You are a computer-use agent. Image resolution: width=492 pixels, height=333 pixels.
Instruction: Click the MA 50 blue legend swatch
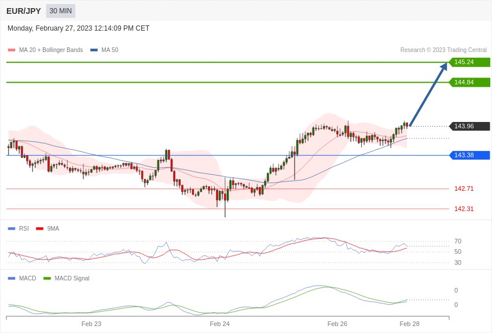pyautogui.click(x=94, y=50)
